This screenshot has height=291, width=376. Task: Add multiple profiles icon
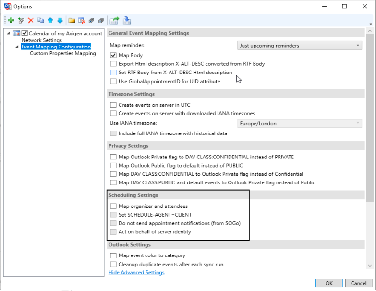pos(21,20)
